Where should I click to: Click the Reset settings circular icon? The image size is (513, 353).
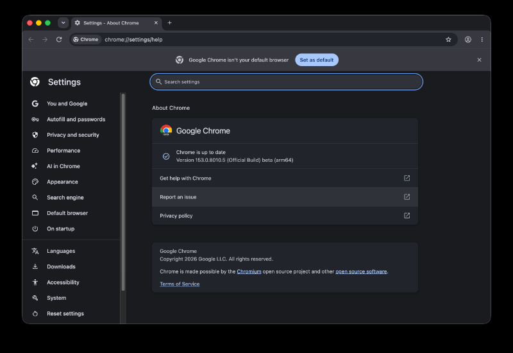35,314
